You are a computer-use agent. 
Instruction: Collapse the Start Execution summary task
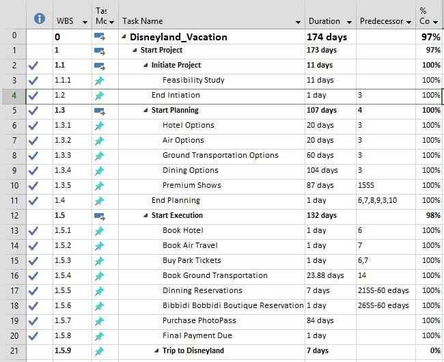[145, 216]
